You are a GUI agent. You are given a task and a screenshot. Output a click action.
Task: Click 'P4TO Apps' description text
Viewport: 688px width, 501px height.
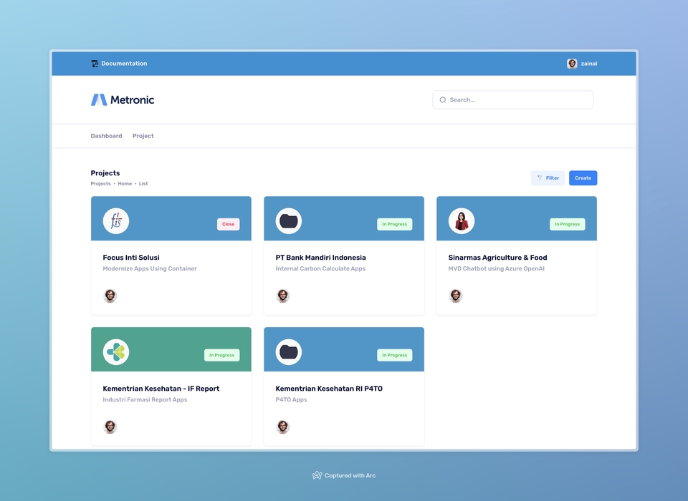[292, 400]
